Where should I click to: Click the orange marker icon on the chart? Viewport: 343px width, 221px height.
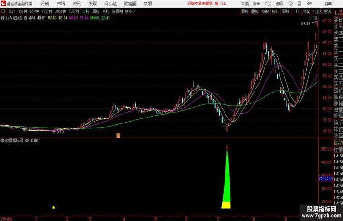(118, 135)
